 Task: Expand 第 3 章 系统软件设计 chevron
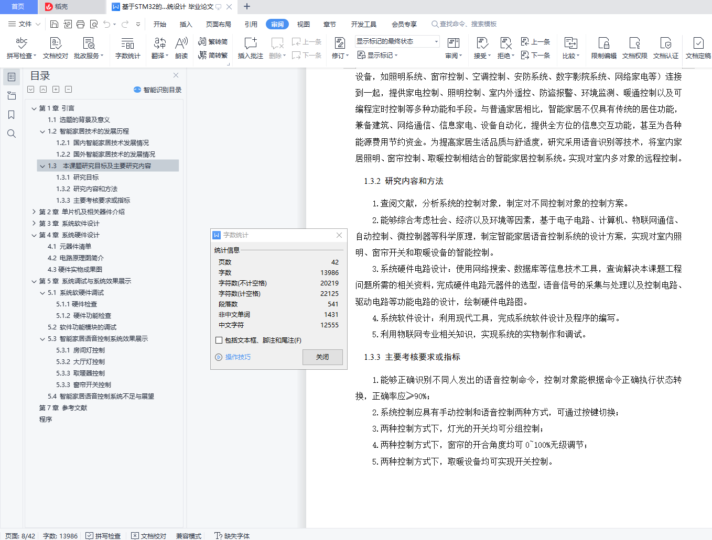point(34,224)
